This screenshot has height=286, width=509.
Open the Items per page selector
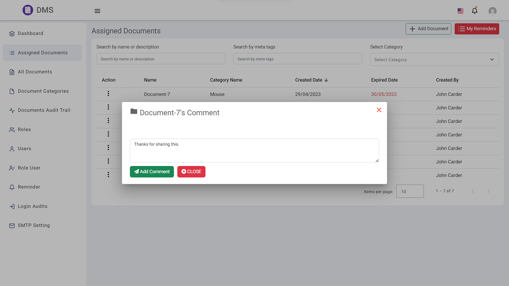(410, 191)
